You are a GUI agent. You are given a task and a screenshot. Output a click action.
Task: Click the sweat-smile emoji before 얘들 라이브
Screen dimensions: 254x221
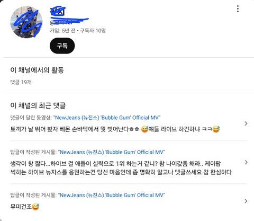144,129
